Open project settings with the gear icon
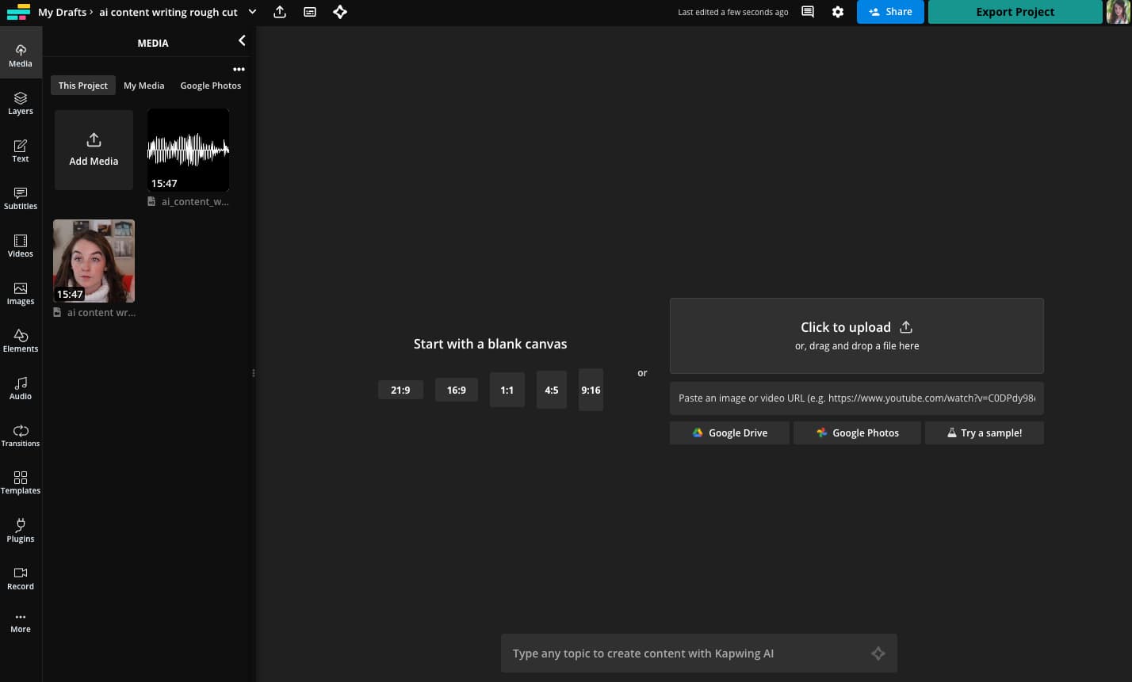 coord(838,12)
